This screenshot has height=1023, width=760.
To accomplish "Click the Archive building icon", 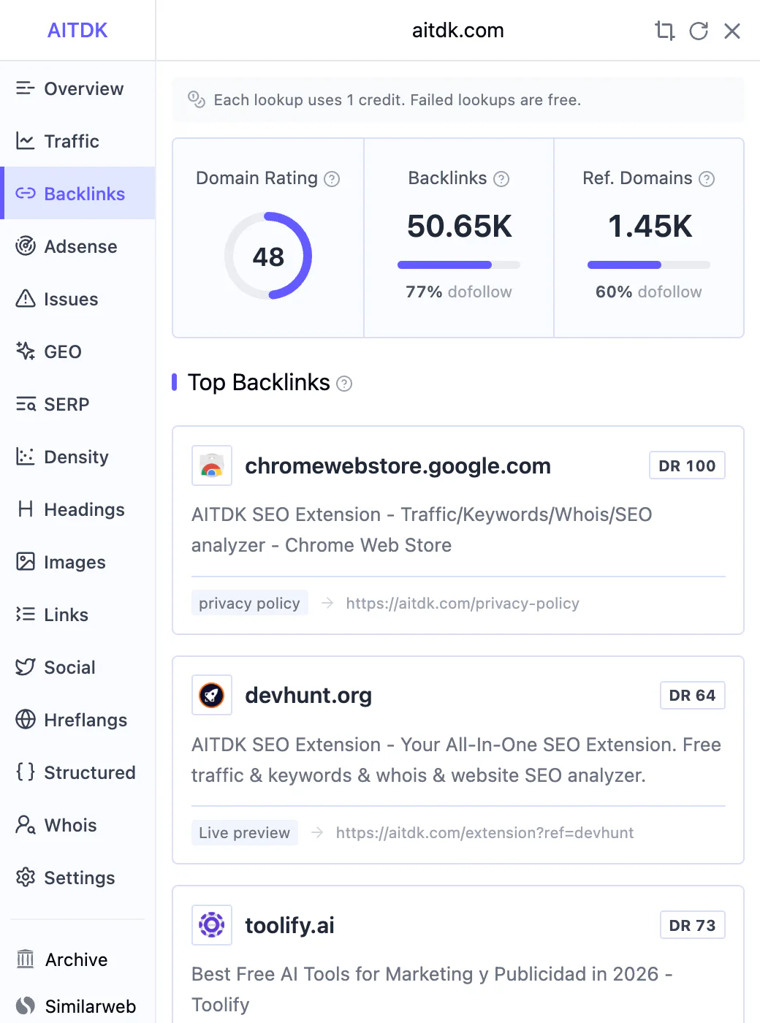I will point(26,959).
